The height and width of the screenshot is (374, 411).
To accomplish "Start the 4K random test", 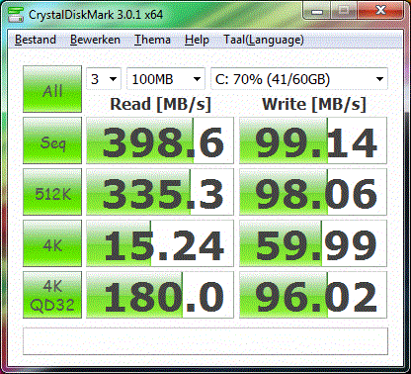I will pos(52,243).
